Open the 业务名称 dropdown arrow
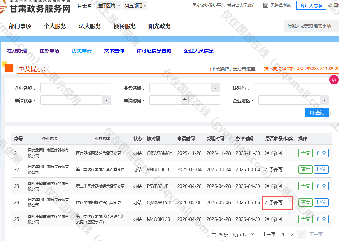This screenshot has height=241, width=339. [x=215, y=88]
